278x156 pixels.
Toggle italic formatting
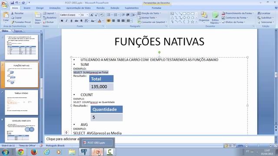click(66, 21)
